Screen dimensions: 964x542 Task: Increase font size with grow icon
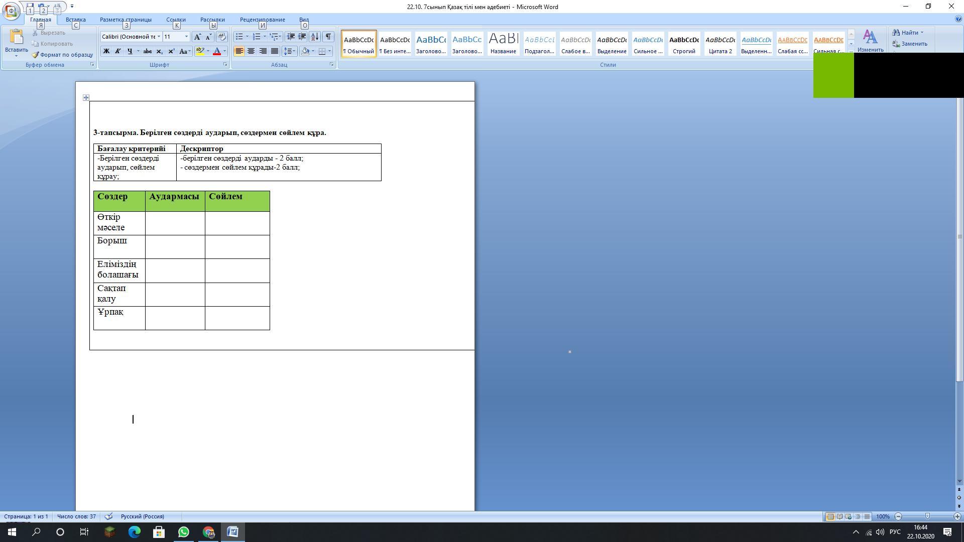point(197,37)
